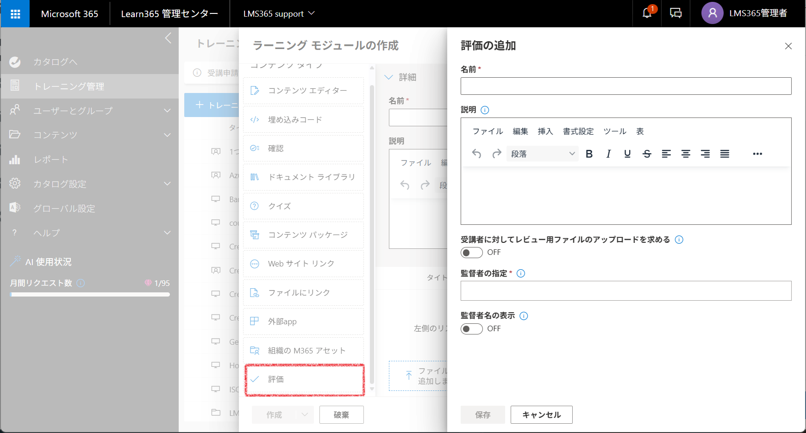The image size is (806, 433).
Task: Open the 書式設定 menu
Action: (578, 131)
